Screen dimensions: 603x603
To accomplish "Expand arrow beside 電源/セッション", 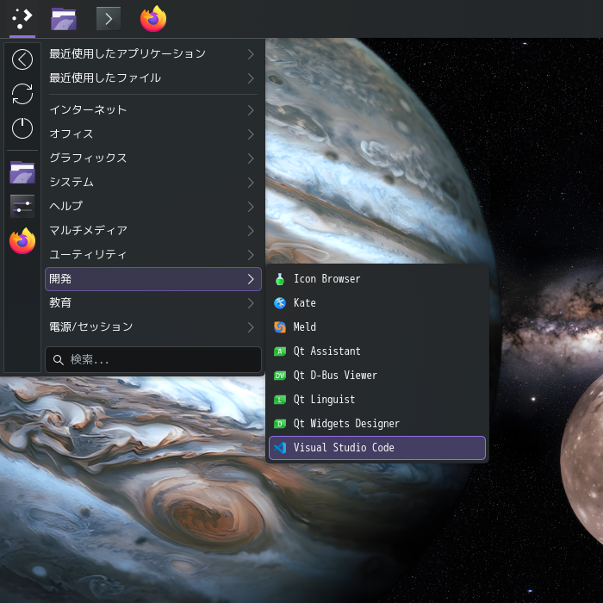I will pyautogui.click(x=251, y=327).
